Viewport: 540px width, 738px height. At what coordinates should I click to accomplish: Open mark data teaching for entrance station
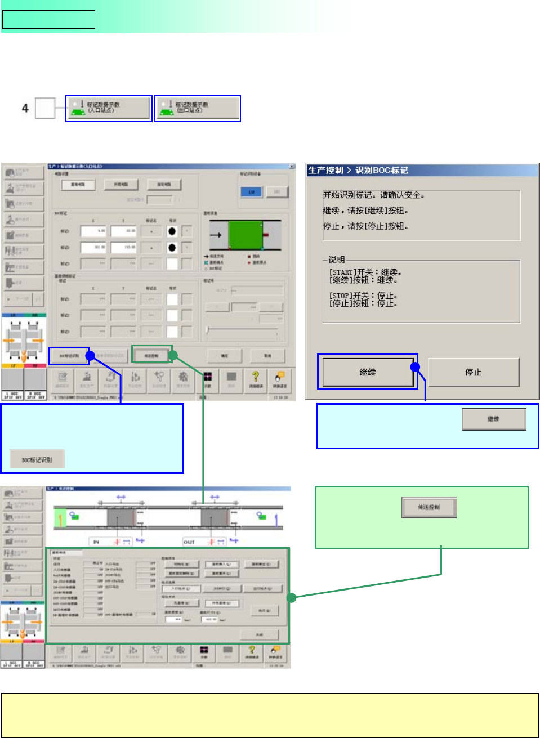[x=109, y=108]
